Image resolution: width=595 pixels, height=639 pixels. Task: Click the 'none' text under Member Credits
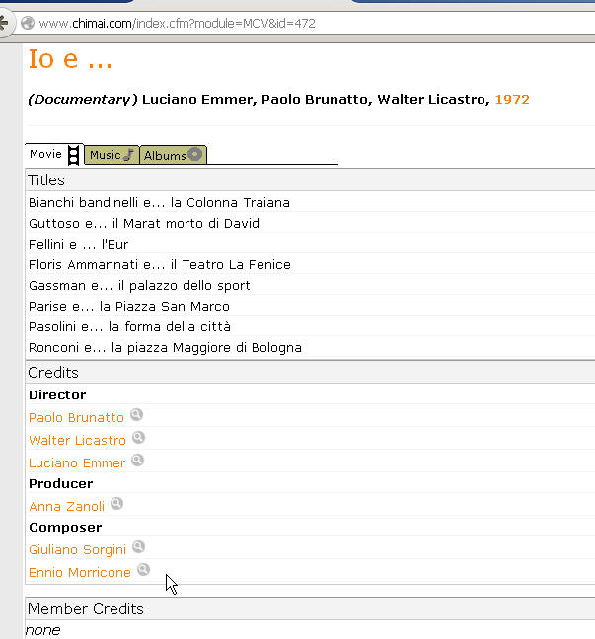pos(42,630)
